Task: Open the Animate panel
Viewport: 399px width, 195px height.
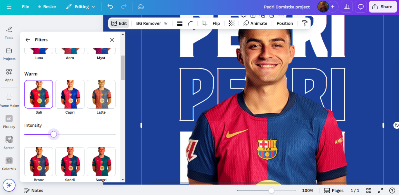Action: 255,23
